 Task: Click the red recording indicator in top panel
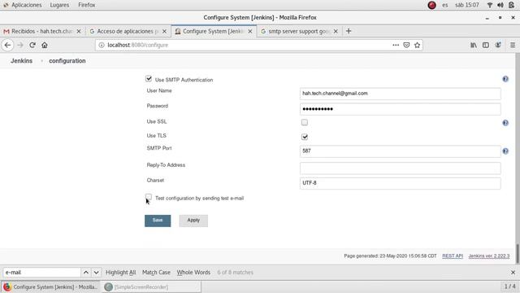tap(431, 5)
